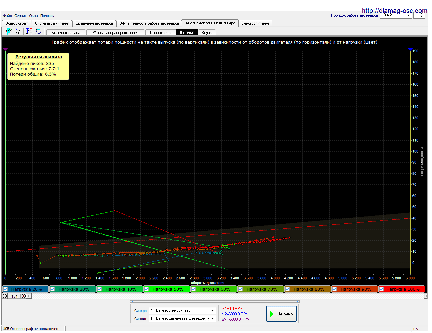432x333 pixels.
Task: Click the 1234 cylinder marker toolbar icon
Action: (18, 32)
